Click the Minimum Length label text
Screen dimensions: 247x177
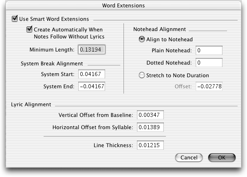(52, 49)
